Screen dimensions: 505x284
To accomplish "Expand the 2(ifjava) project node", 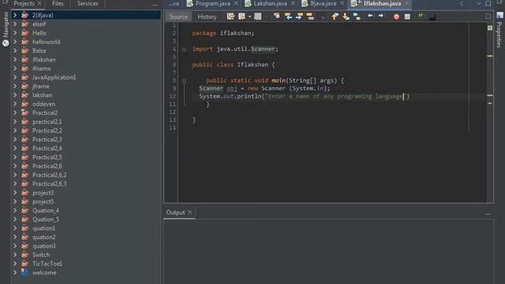I will (x=15, y=15).
